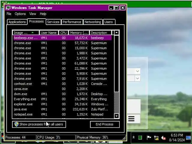This screenshot has width=192, height=144.
Task: Sort by User Name column header
Action: [x=49, y=33]
